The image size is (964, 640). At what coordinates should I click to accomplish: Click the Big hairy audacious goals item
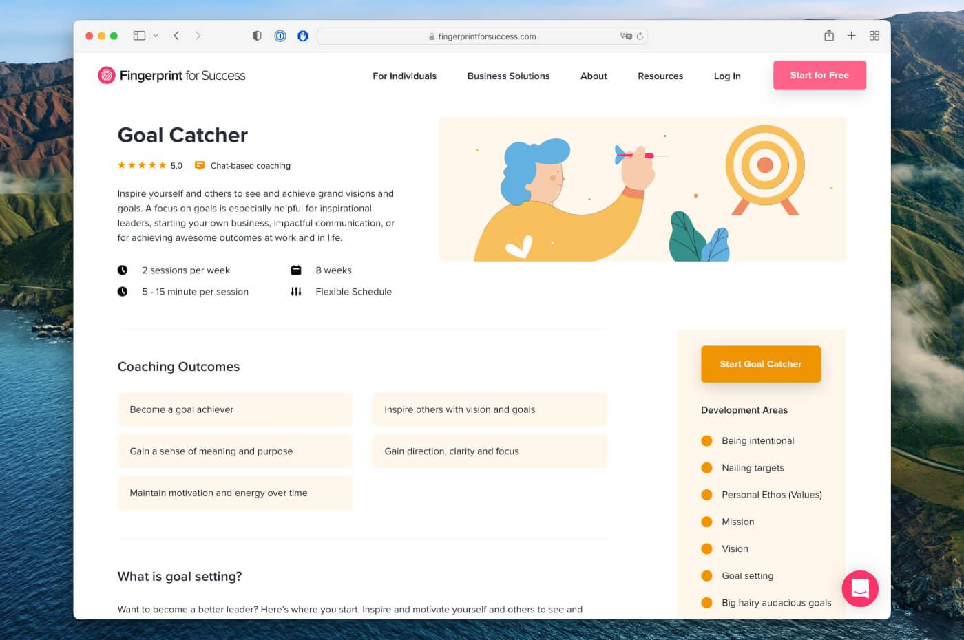(x=766, y=603)
